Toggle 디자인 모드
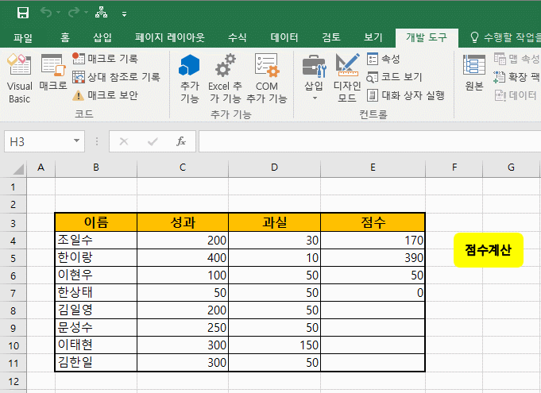Screen dimensions: 541x393 click(x=347, y=78)
